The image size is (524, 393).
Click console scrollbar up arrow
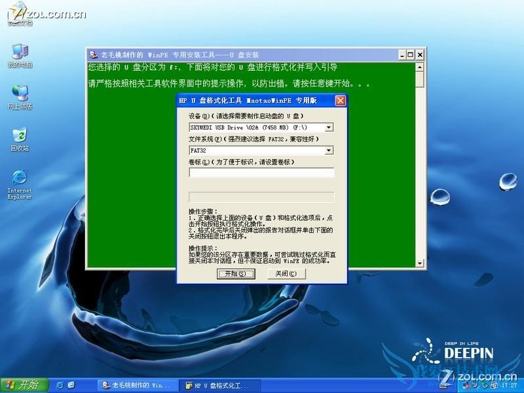coord(420,66)
